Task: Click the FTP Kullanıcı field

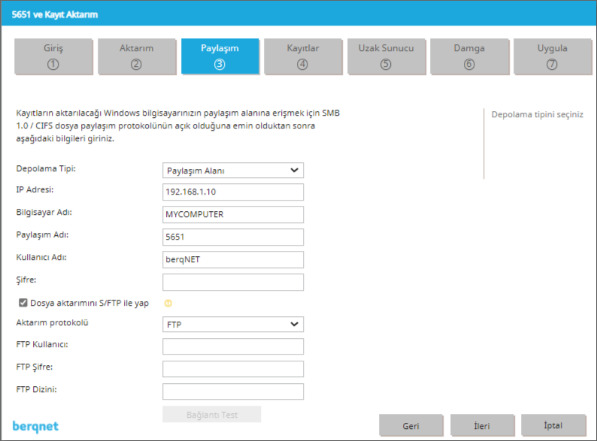Action: point(233,346)
